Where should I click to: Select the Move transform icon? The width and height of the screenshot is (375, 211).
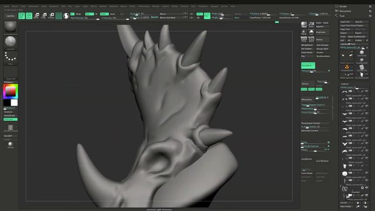36,16
